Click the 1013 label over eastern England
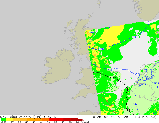The height and width of the screenshot is (123, 159). tap(111, 78)
